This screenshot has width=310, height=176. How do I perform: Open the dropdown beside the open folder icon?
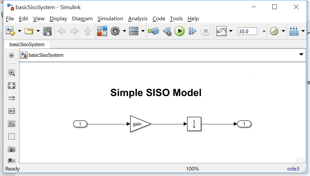pos(38,31)
